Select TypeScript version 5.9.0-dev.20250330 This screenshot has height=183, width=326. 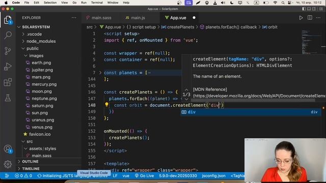[178, 176]
